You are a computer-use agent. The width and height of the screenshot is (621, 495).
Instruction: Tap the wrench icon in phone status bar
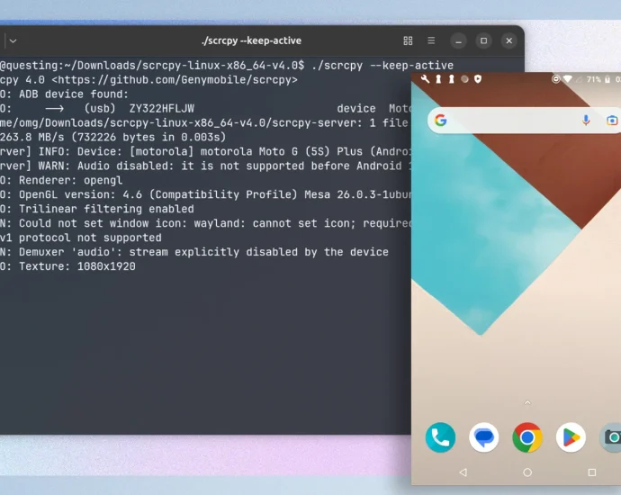(426, 79)
